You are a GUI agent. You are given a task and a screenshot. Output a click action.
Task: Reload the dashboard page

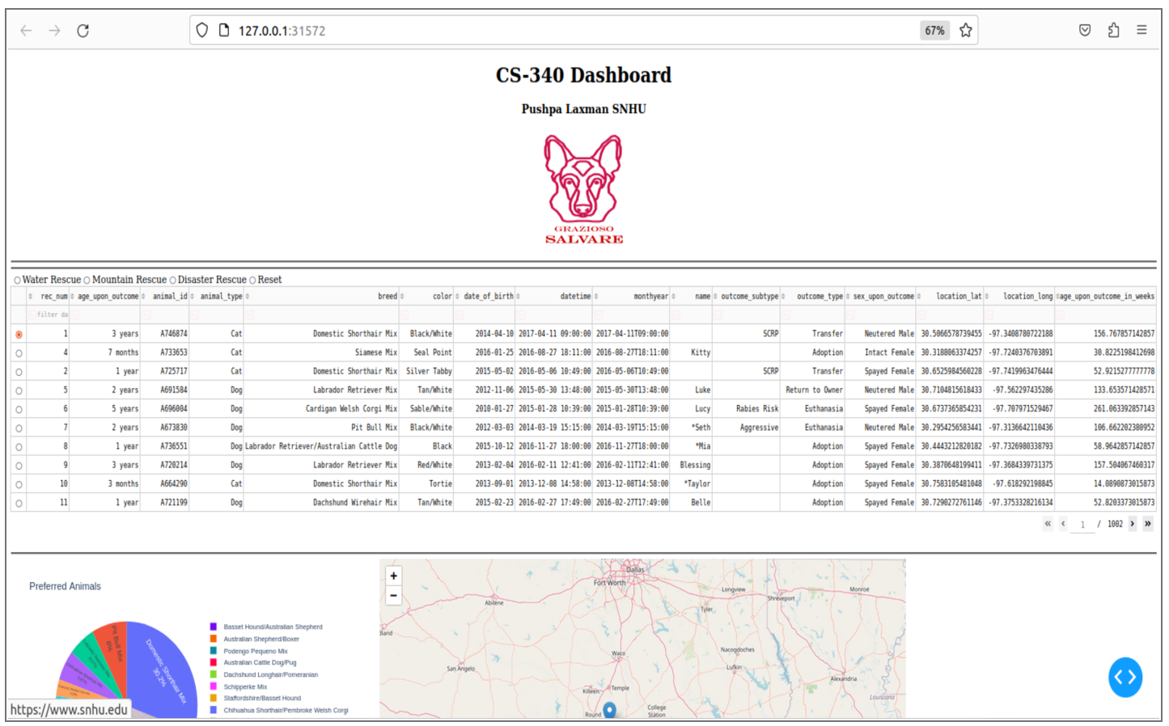click(83, 31)
